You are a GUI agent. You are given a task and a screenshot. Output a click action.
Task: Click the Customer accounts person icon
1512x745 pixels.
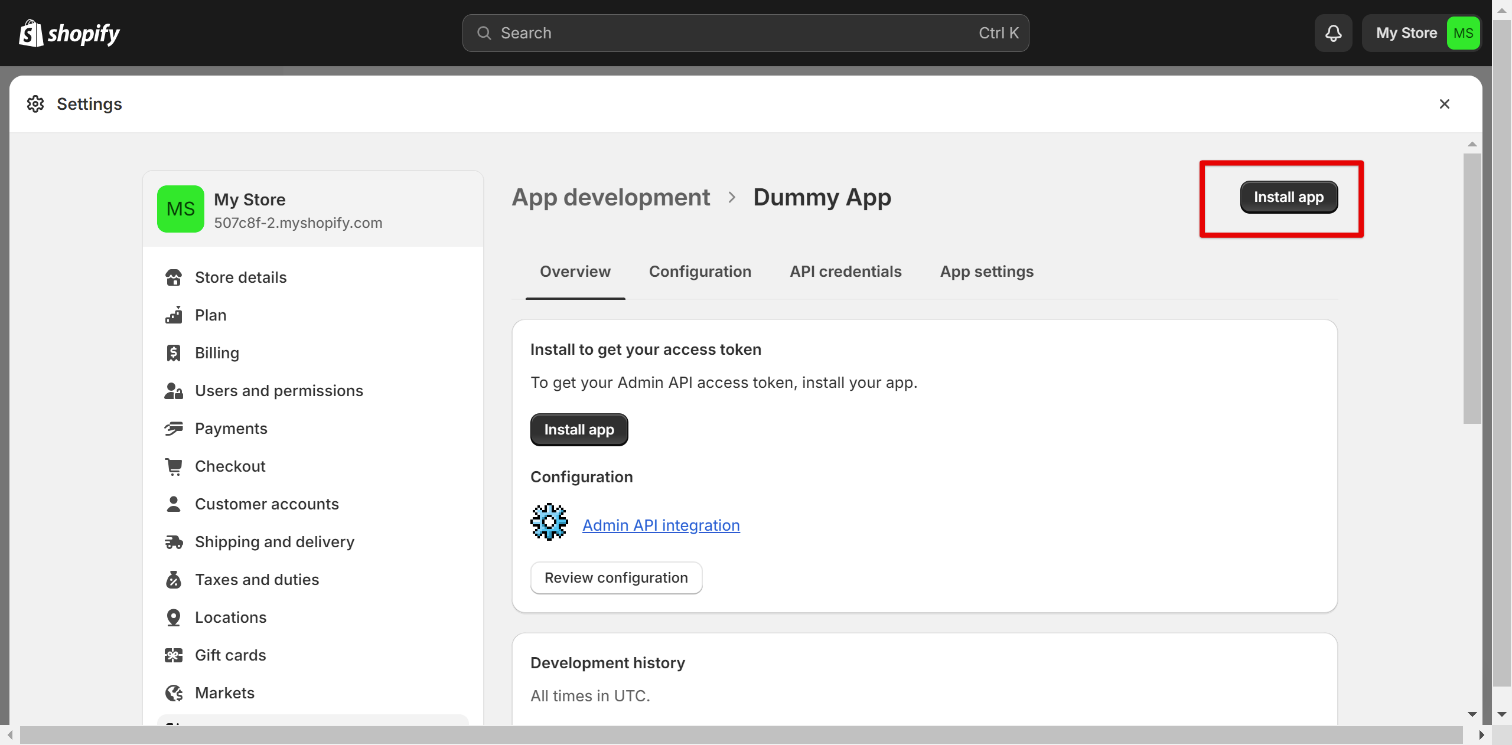[x=174, y=504]
